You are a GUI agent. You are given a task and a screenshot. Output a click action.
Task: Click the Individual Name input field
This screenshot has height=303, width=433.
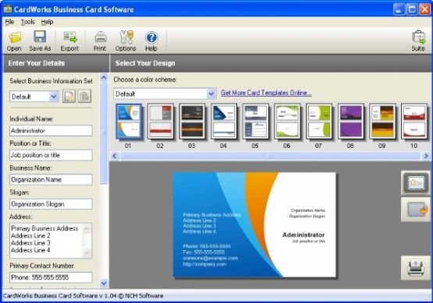[x=51, y=131]
